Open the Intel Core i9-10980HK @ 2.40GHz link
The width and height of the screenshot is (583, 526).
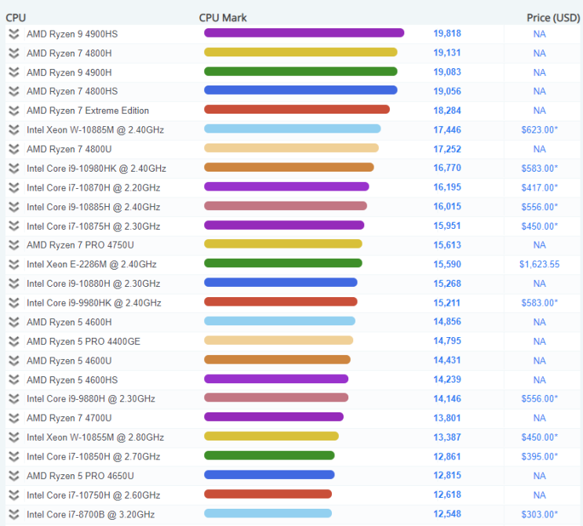(x=97, y=169)
